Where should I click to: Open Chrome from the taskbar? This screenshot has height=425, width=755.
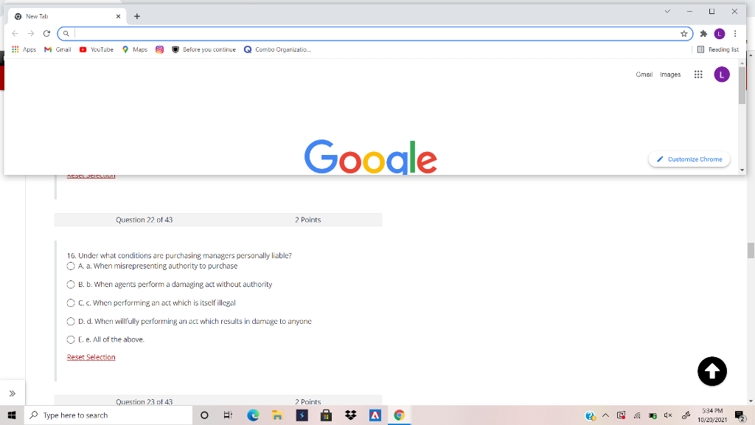[399, 415]
